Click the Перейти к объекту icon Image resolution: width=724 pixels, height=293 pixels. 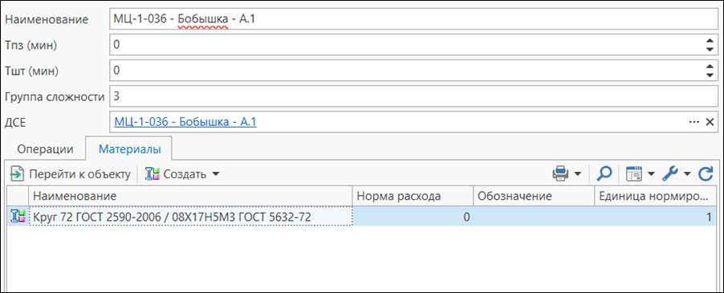17,174
